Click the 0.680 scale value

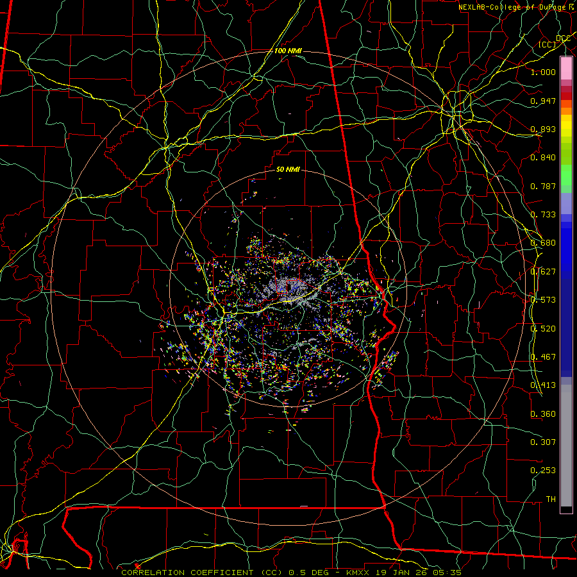543,243
